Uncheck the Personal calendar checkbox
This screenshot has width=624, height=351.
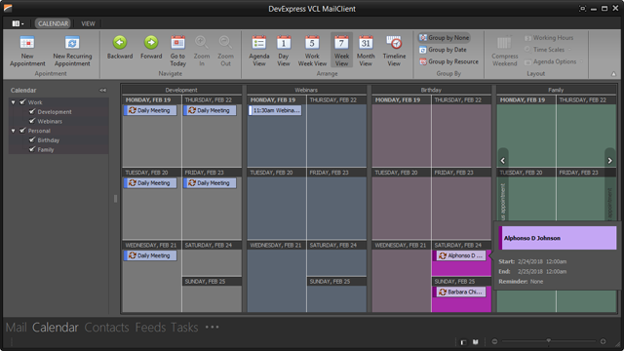22,130
